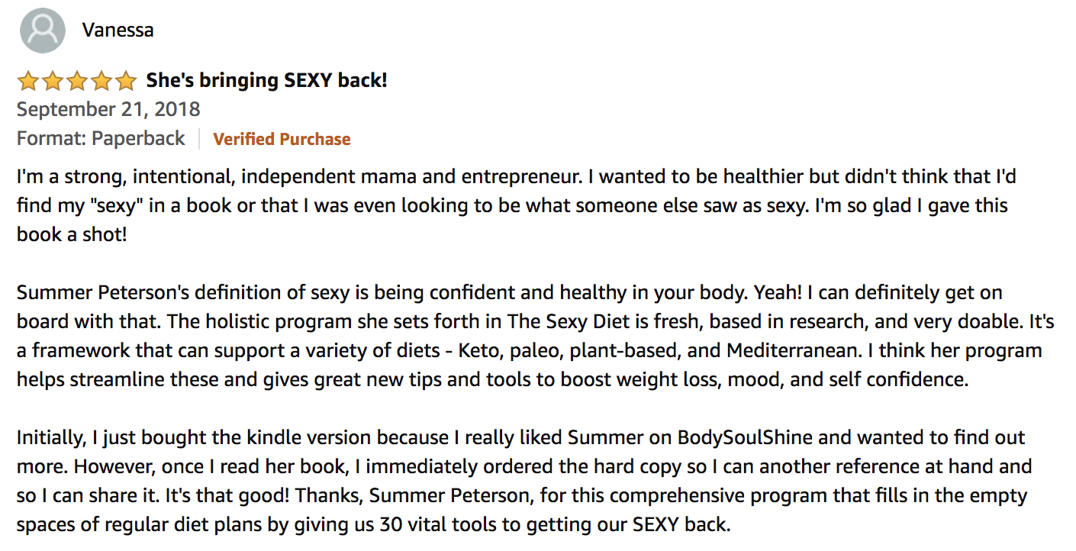This screenshot has width=1076, height=551.
Task: Click the vertical divider beside Verified Purchase
Action: 199,139
